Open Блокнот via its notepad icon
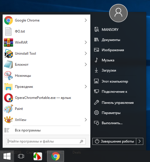This screenshot has height=162, width=150. 8,65
